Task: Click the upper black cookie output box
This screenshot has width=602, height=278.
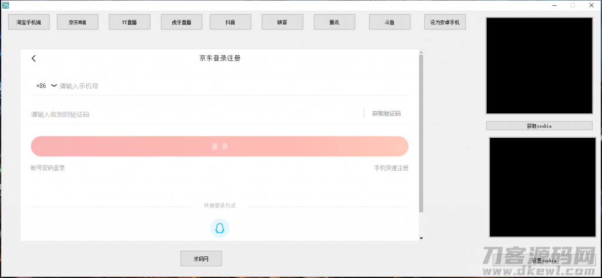Action: (x=539, y=66)
